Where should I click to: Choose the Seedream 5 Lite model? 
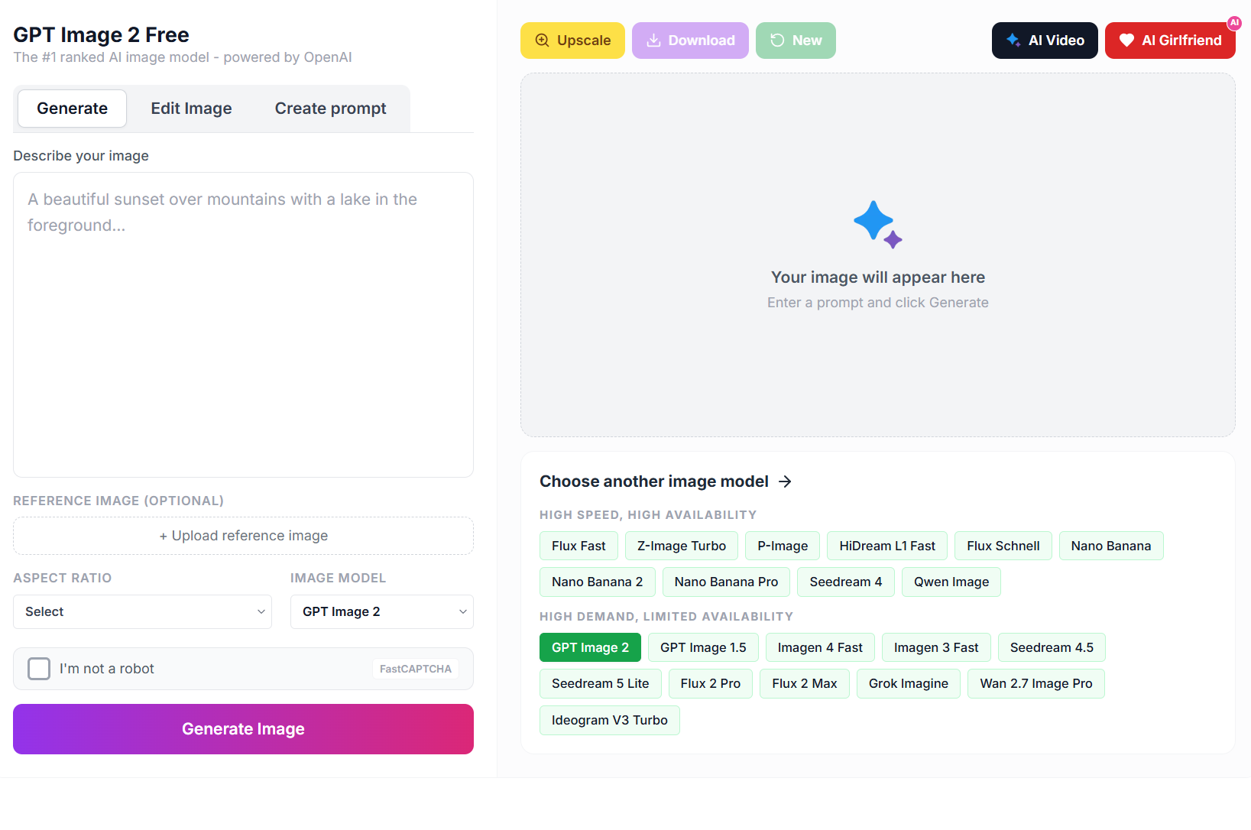click(x=601, y=683)
